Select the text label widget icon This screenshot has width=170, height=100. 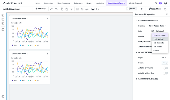[3, 30]
